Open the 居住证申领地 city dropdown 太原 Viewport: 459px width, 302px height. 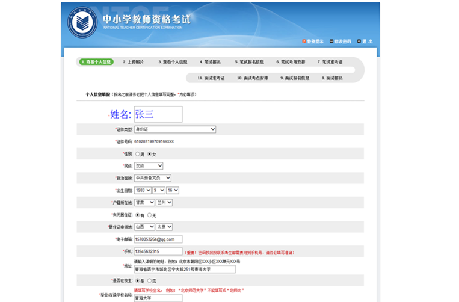(164, 227)
